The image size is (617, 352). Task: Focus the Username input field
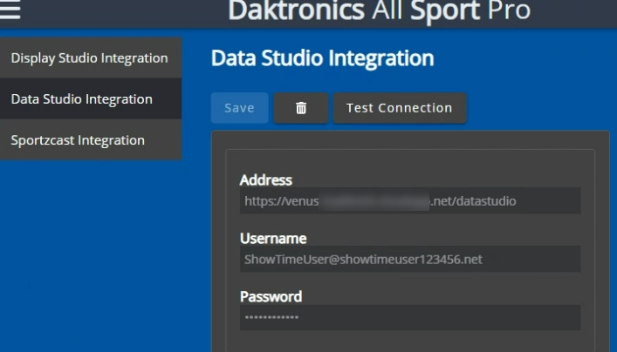tap(409, 259)
